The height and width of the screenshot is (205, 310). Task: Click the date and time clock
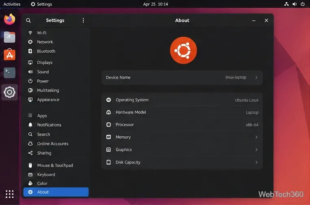coord(155,4)
